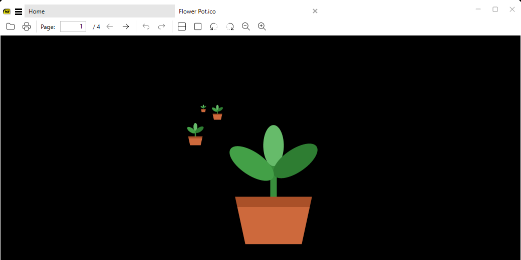Click the yellow PDF app logo
The width and height of the screenshot is (521, 260).
[x=7, y=11]
